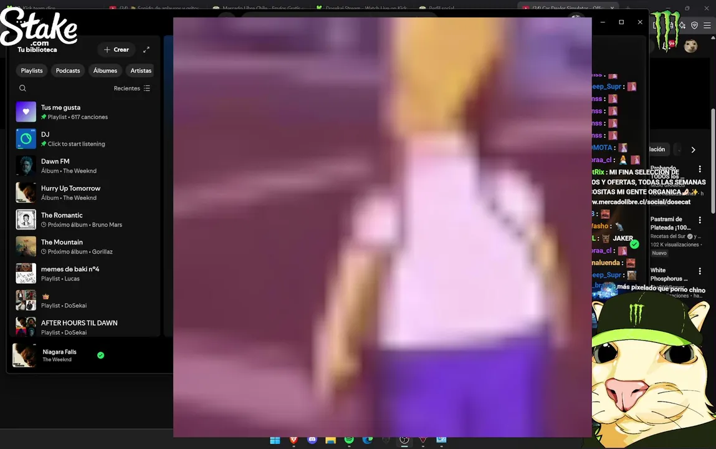Switch to Car Dealer Simulator browser tab

tap(566, 7)
